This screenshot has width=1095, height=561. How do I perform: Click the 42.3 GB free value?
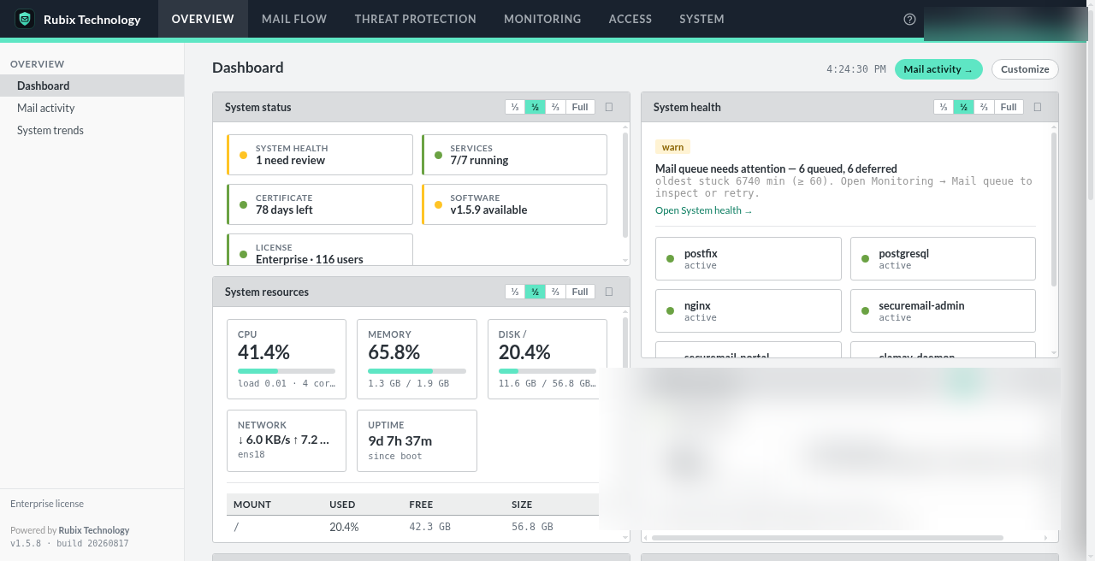click(x=429, y=527)
